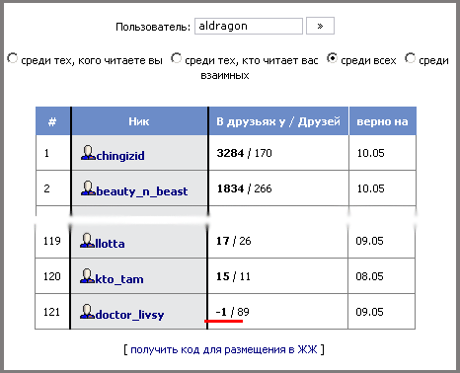460x373 pixels.
Task: Select the 'среди взаимных' radio button
Action: coord(410,58)
